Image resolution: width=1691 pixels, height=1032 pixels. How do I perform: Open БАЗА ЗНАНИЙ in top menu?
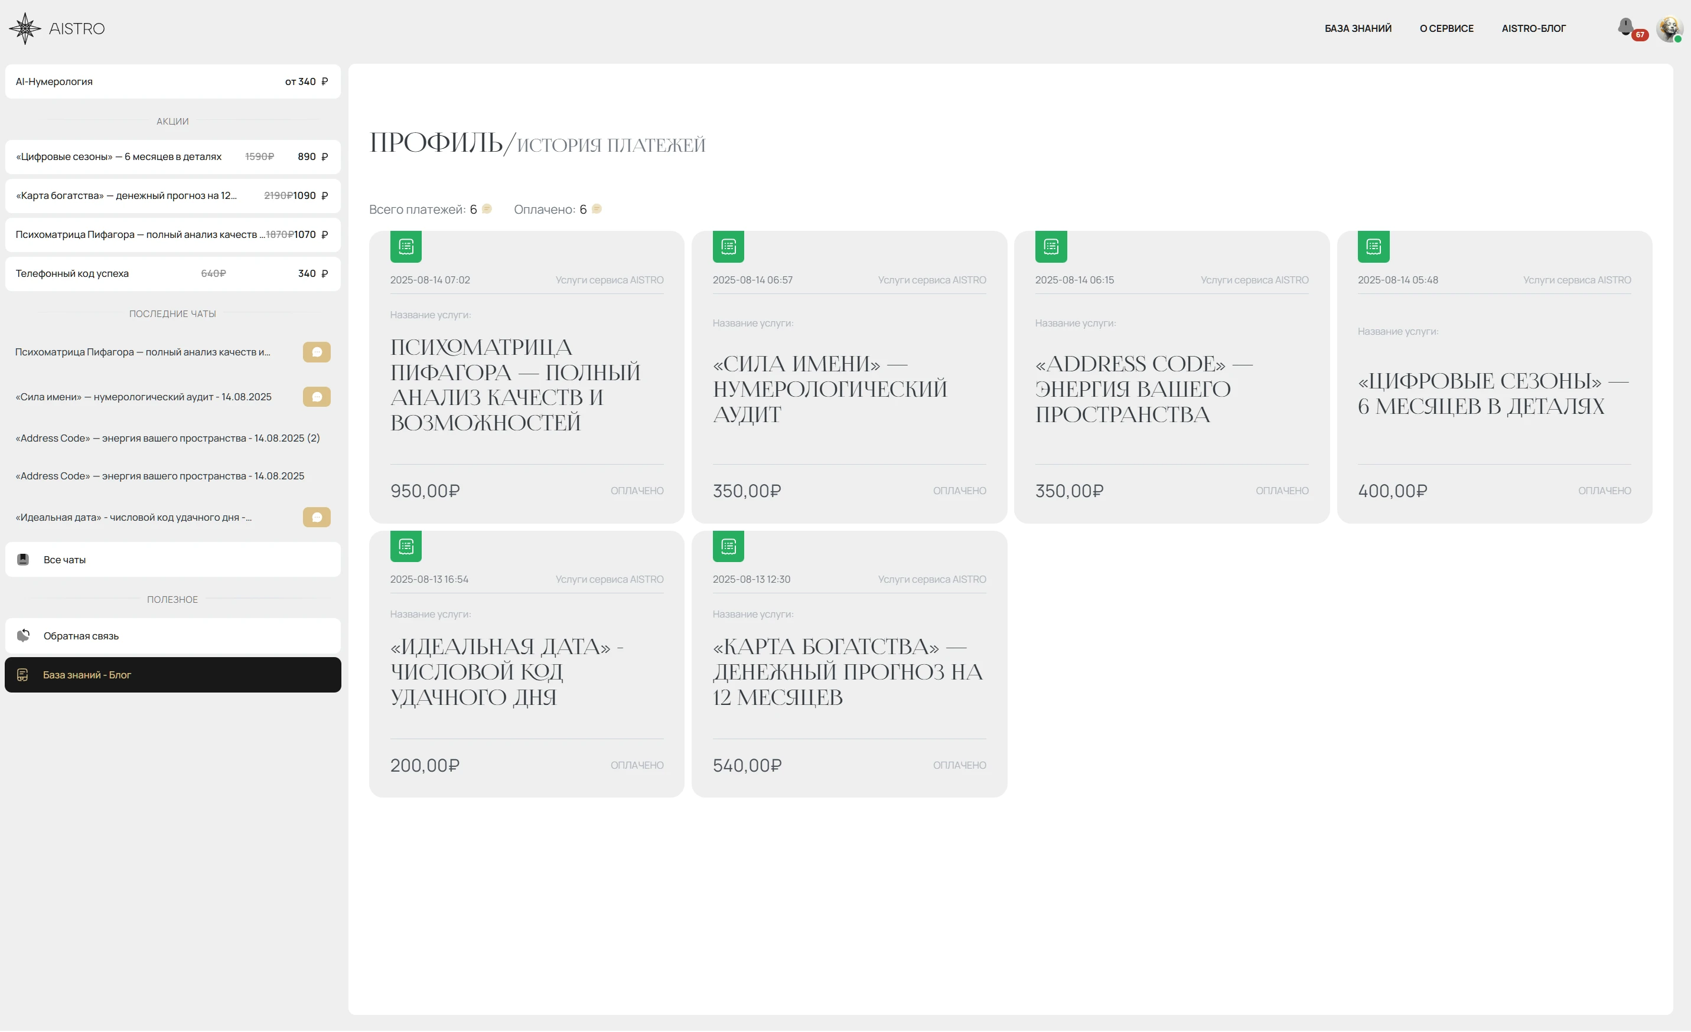1357,28
